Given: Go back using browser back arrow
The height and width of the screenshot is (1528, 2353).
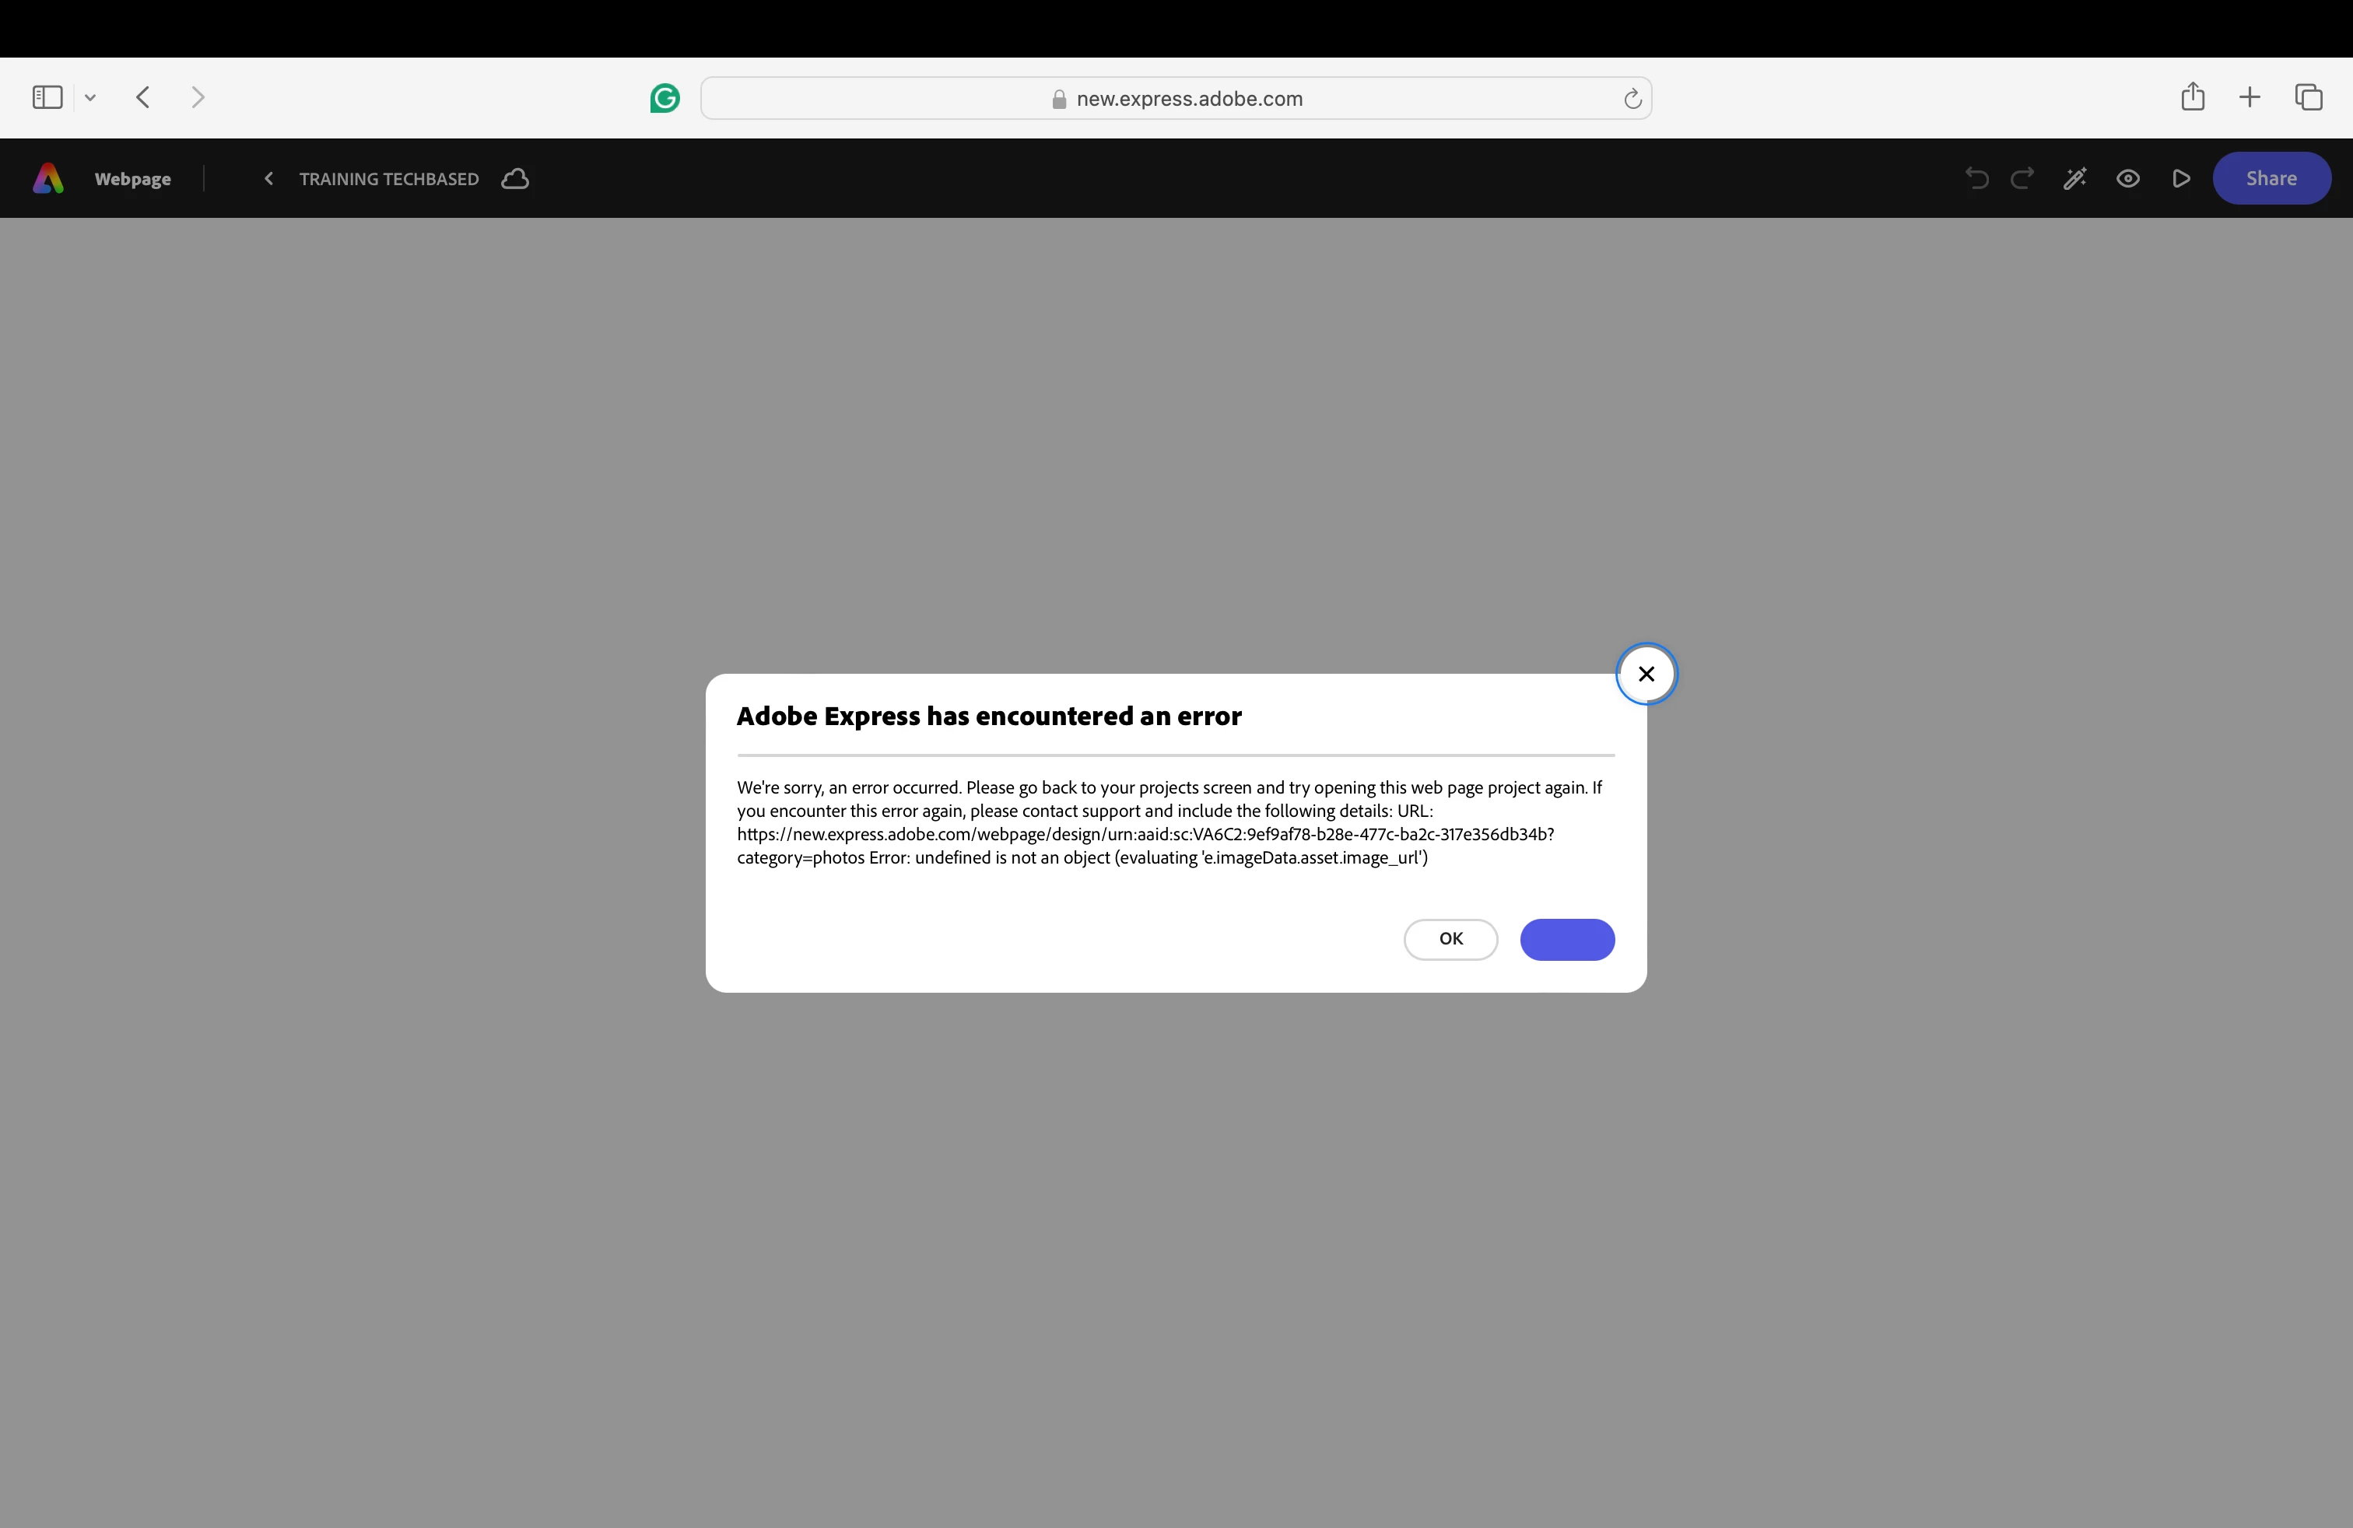Looking at the screenshot, I should tap(143, 96).
